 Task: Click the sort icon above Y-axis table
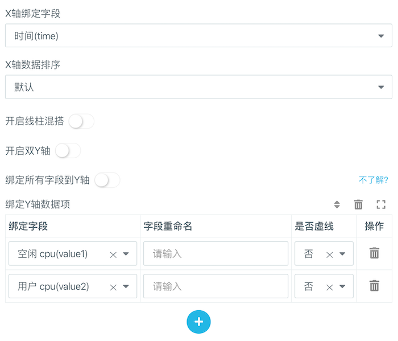click(x=337, y=204)
